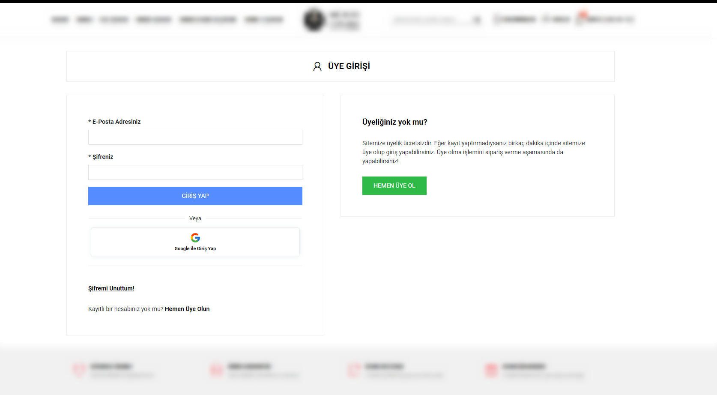The width and height of the screenshot is (717, 395).
Task: Open the shopping cart icon with red badge
Action: pos(580,19)
